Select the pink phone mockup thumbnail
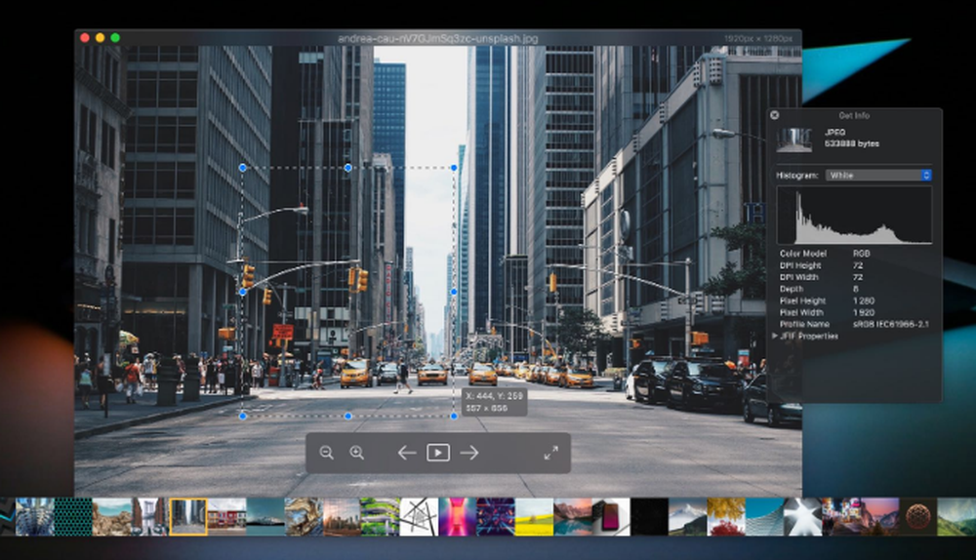Screen dimensions: 976x560 pos(611,516)
